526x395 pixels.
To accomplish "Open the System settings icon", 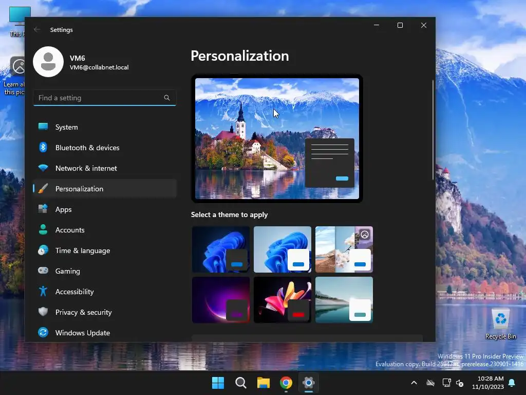I will click(x=43, y=127).
